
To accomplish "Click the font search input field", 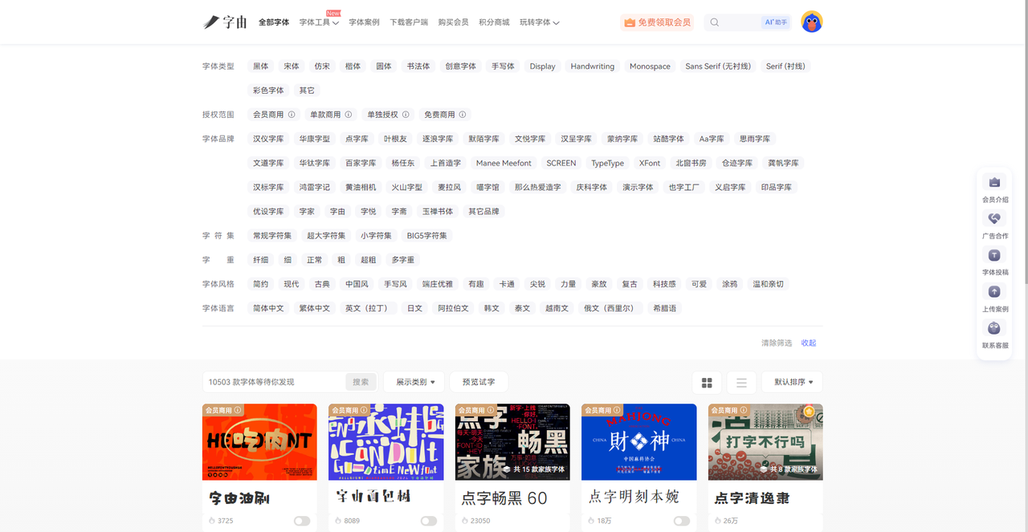I will (275, 382).
